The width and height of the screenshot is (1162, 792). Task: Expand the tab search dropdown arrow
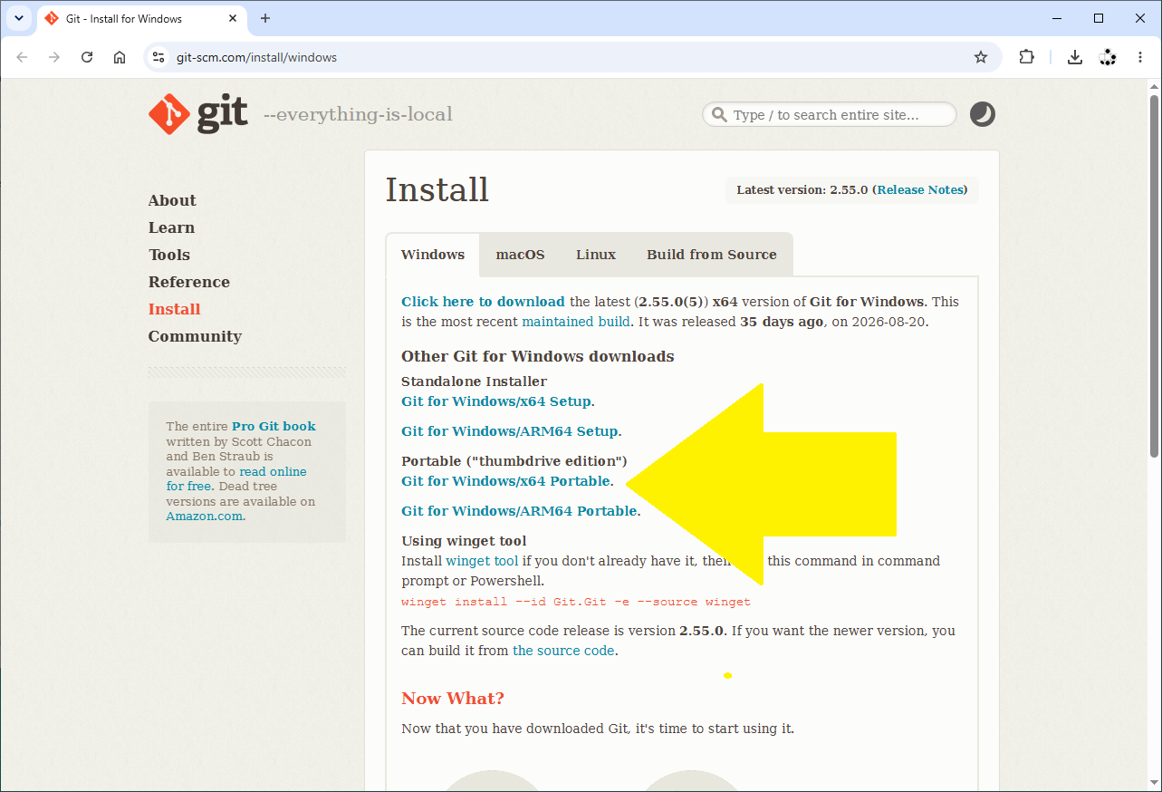pos(19,18)
